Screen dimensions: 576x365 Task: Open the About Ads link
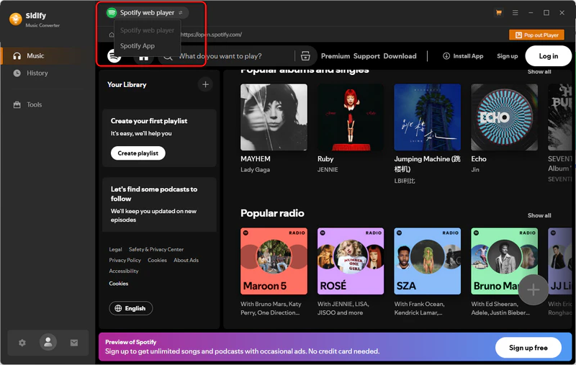point(186,260)
